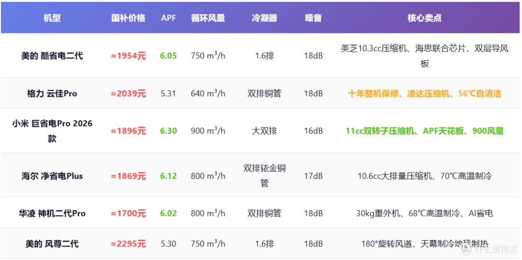Click the green 6.30 APF value
The height and width of the screenshot is (260, 522).
[x=169, y=131]
